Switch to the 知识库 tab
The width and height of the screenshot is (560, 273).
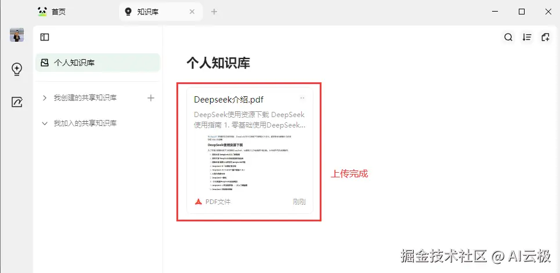[161, 12]
